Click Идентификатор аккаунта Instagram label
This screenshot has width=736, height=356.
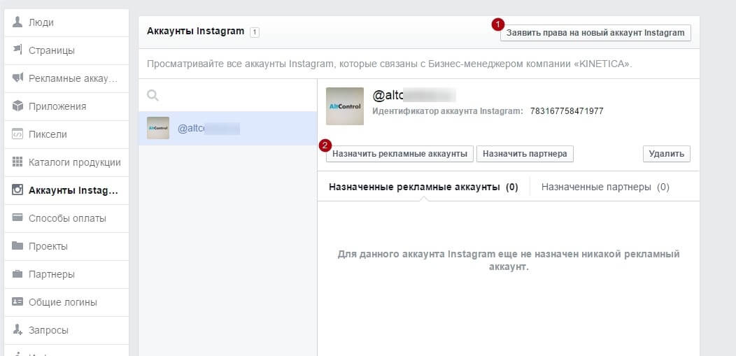pyautogui.click(x=447, y=111)
